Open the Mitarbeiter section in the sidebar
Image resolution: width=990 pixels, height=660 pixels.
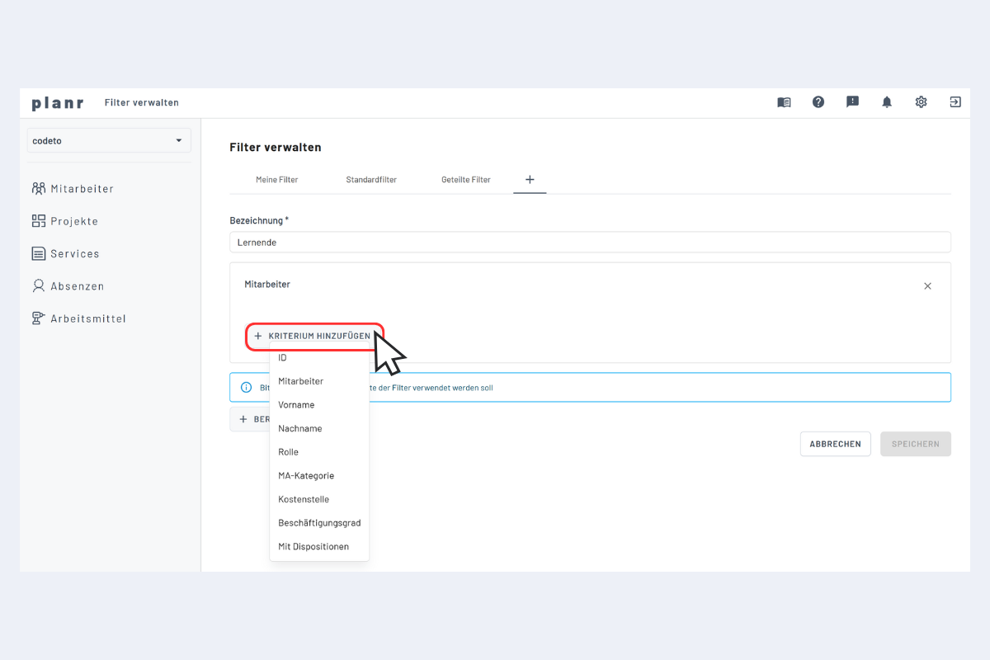(x=80, y=188)
